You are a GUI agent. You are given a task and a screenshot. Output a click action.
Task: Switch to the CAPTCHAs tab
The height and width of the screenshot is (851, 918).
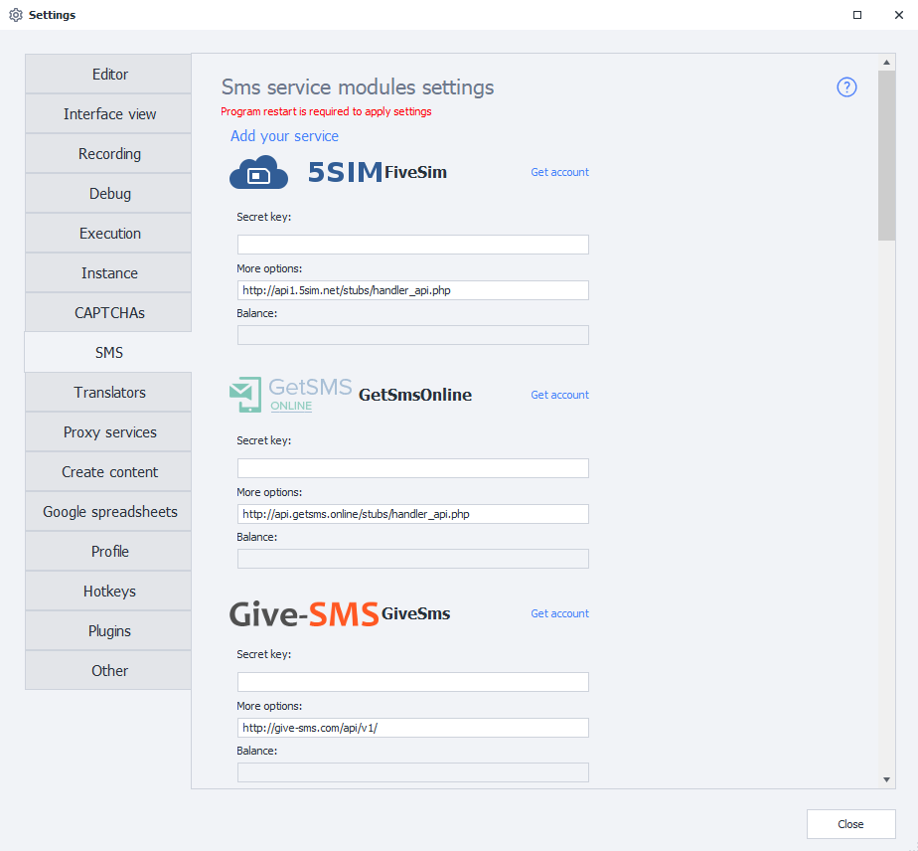(x=109, y=313)
